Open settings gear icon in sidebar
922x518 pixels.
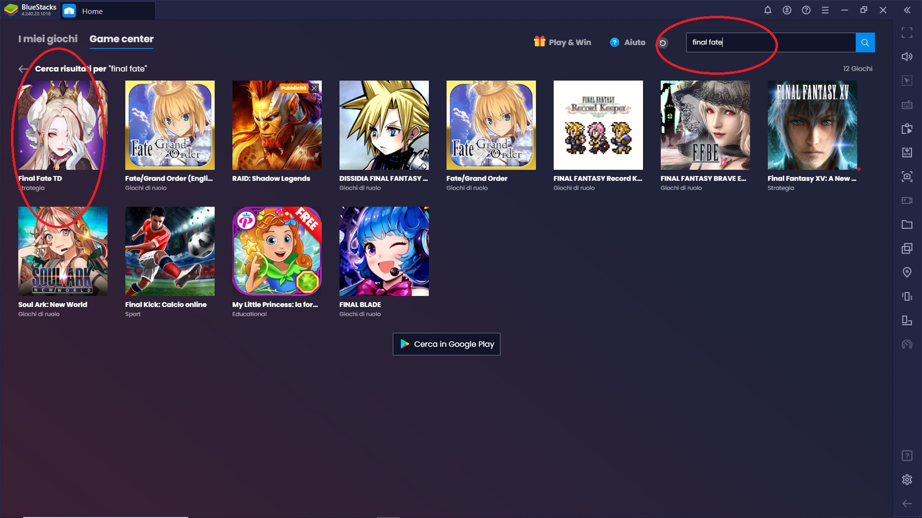(x=907, y=480)
